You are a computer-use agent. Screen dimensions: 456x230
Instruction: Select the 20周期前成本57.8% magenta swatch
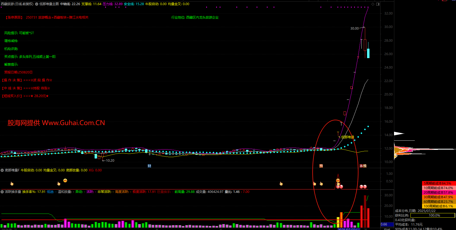[439, 193]
